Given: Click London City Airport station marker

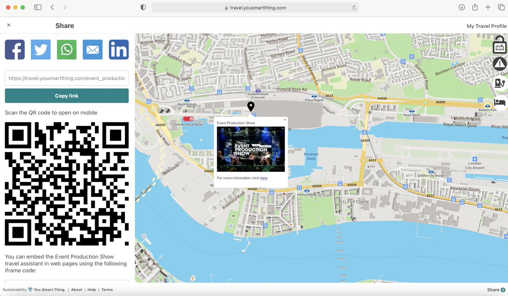Looking at the screenshot, I should pyautogui.click(x=431, y=172).
